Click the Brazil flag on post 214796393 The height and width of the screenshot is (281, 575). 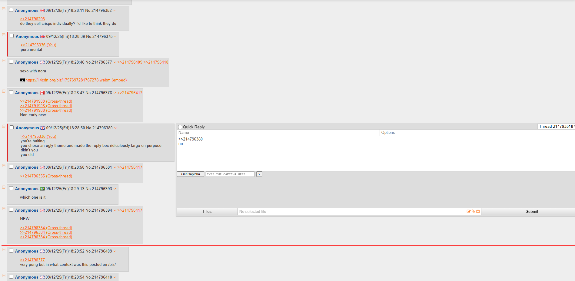[42, 189]
